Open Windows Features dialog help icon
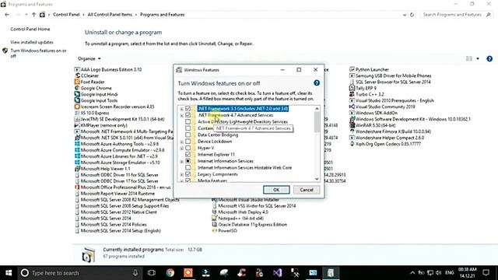This screenshot has width=498, height=280. click(x=317, y=83)
